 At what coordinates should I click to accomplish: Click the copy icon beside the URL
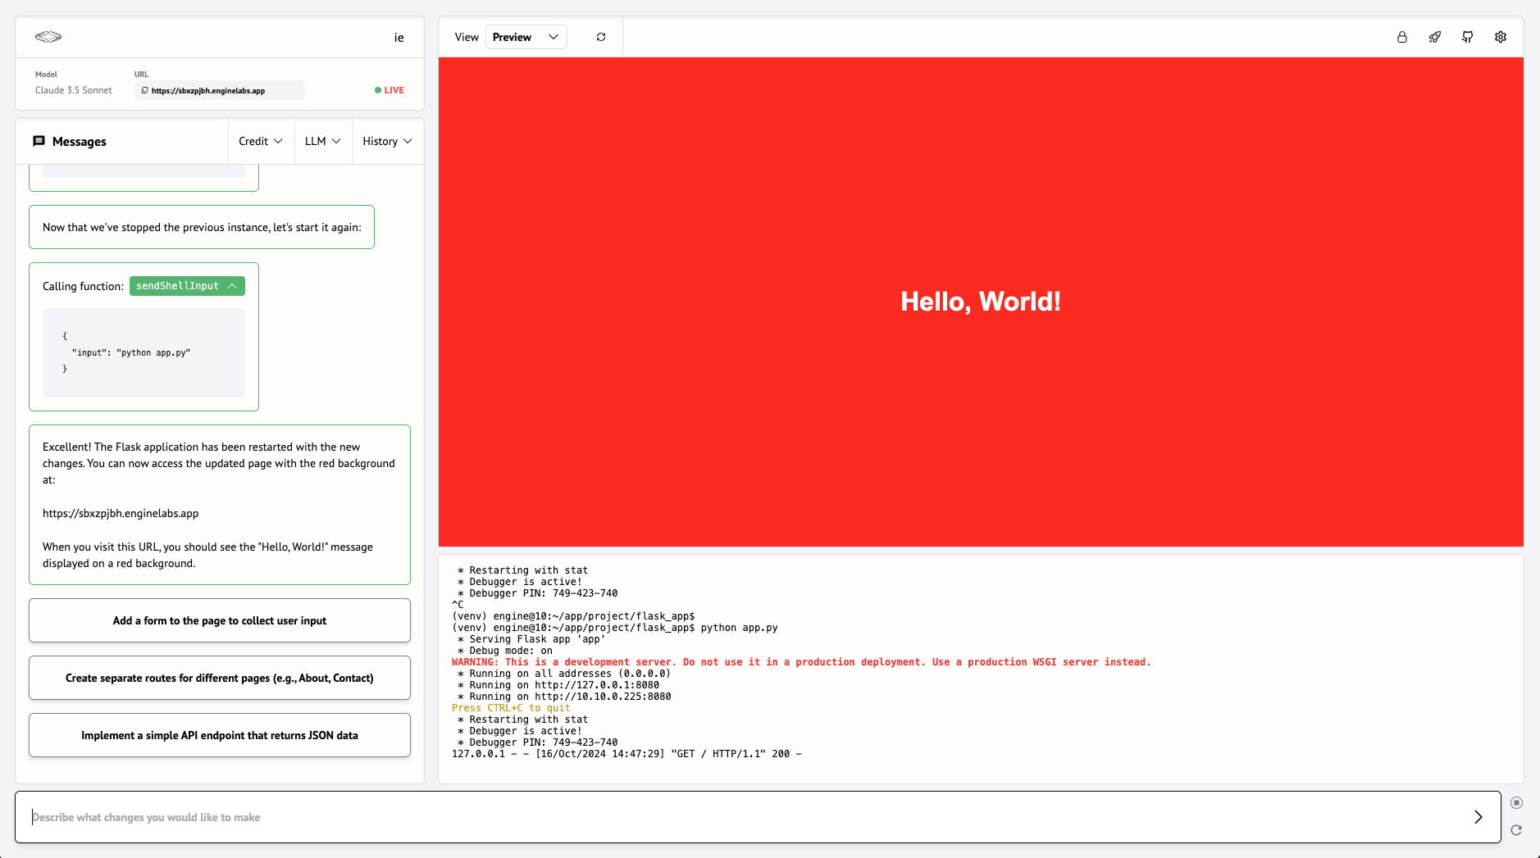point(145,90)
